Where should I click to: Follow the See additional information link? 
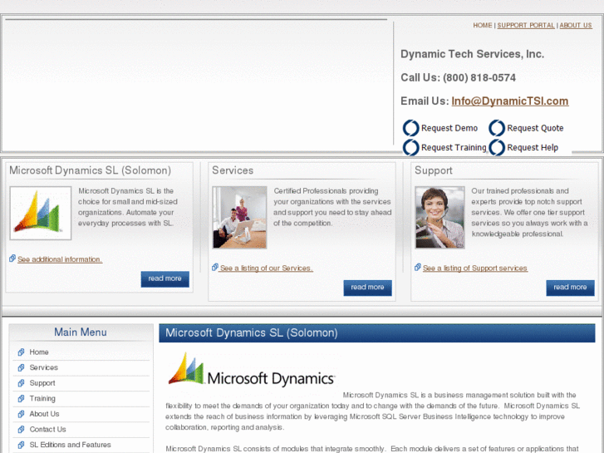(x=60, y=259)
